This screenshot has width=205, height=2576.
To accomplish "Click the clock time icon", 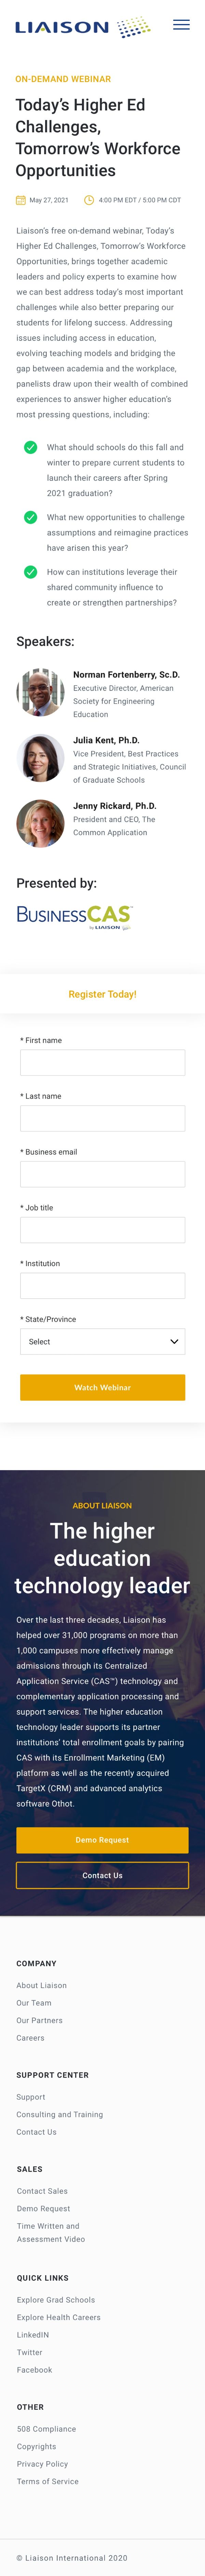I will point(89,200).
